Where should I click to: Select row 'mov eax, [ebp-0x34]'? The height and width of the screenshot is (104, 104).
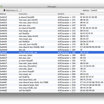[x=52, y=36]
